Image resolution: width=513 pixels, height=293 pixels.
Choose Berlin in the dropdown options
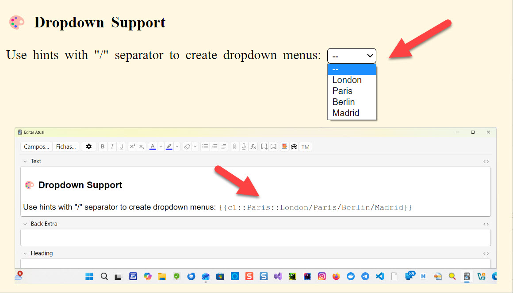[344, 102]
